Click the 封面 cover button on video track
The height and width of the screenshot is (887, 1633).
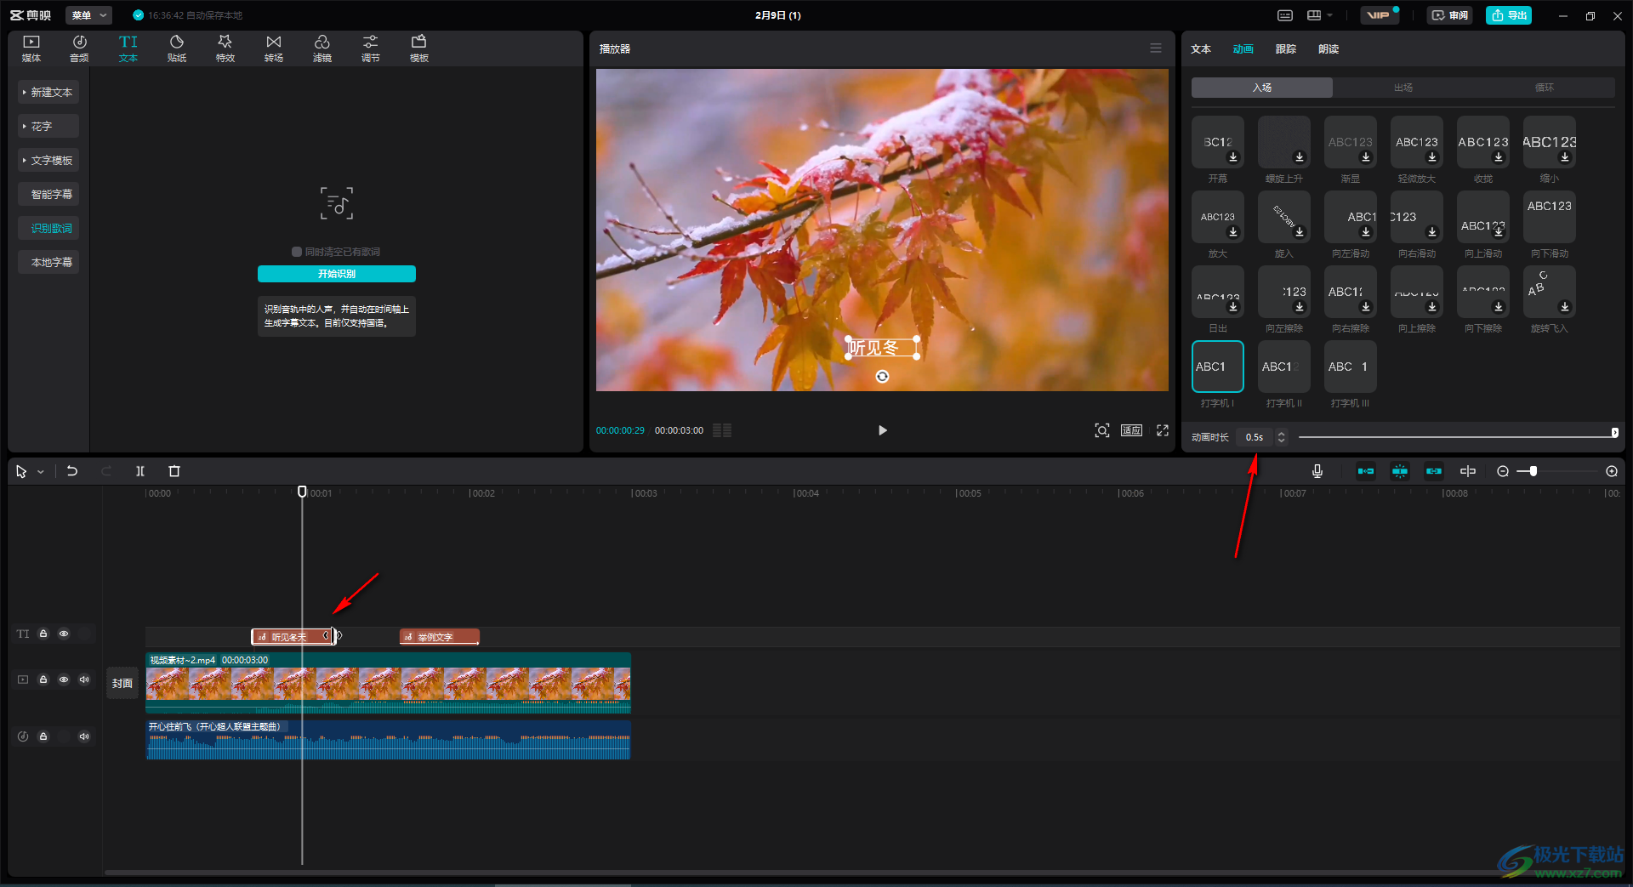(122, 684)
